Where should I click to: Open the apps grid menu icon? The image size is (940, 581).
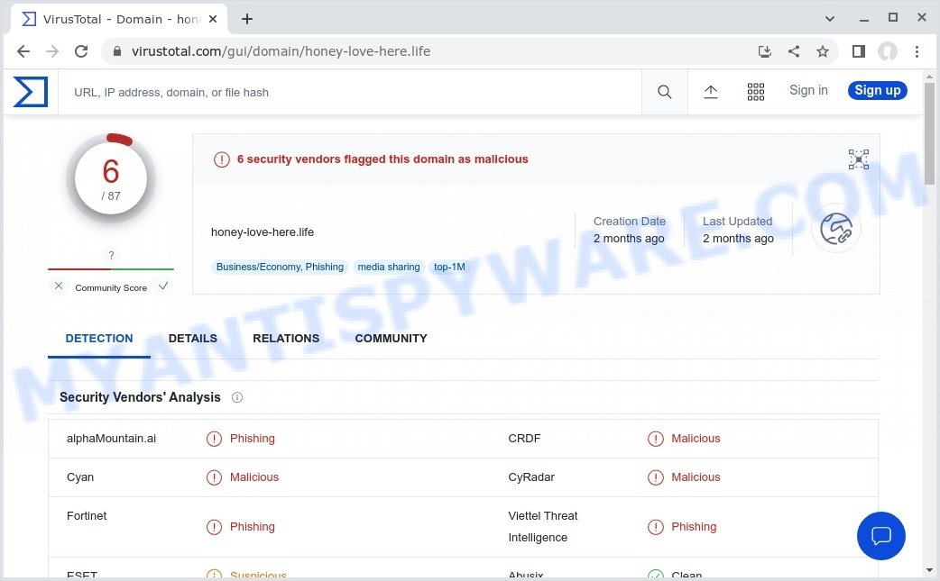[755, 92]
